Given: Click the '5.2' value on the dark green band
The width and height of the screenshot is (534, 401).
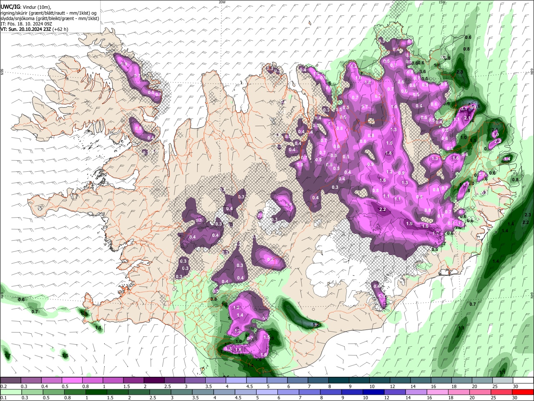Looking at the screenshot, I should tap(316, 325).
